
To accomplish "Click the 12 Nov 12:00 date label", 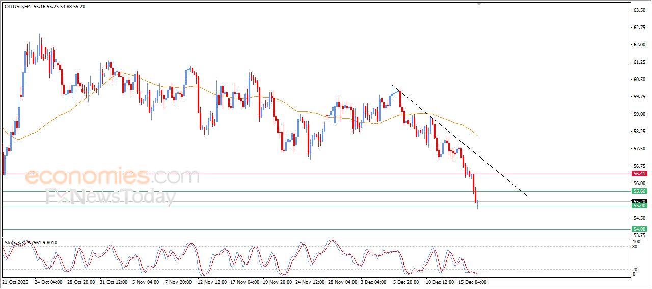I will tap(211, 281).
